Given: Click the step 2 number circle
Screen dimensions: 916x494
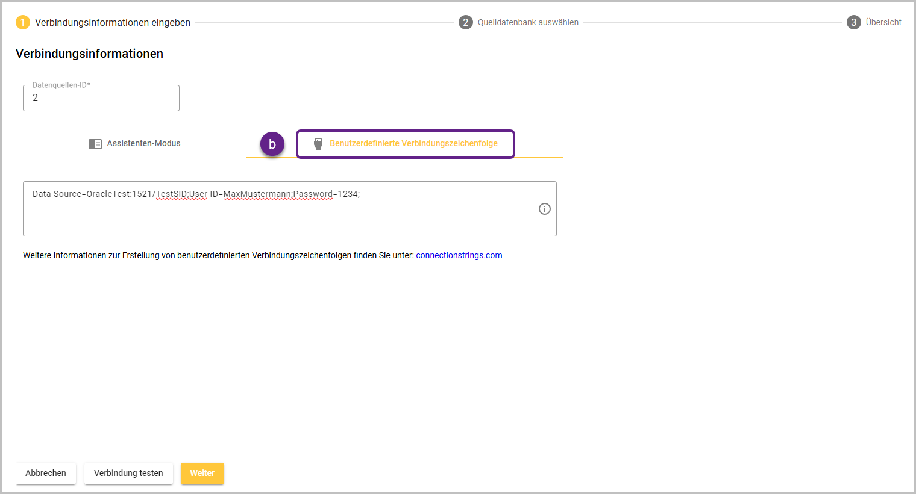Looking at the screenshot, I should 465,22.
